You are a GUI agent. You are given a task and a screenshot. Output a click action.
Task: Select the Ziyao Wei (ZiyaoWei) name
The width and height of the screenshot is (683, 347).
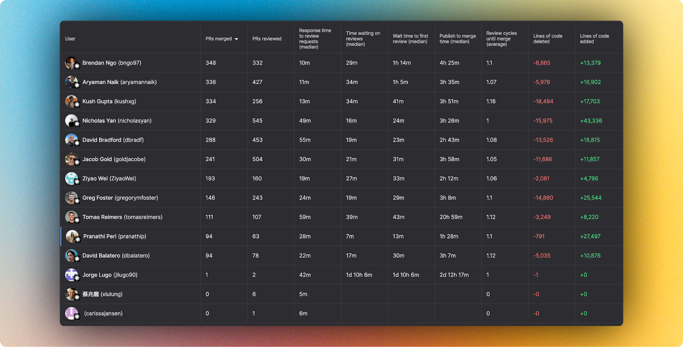tap(109, 178)
